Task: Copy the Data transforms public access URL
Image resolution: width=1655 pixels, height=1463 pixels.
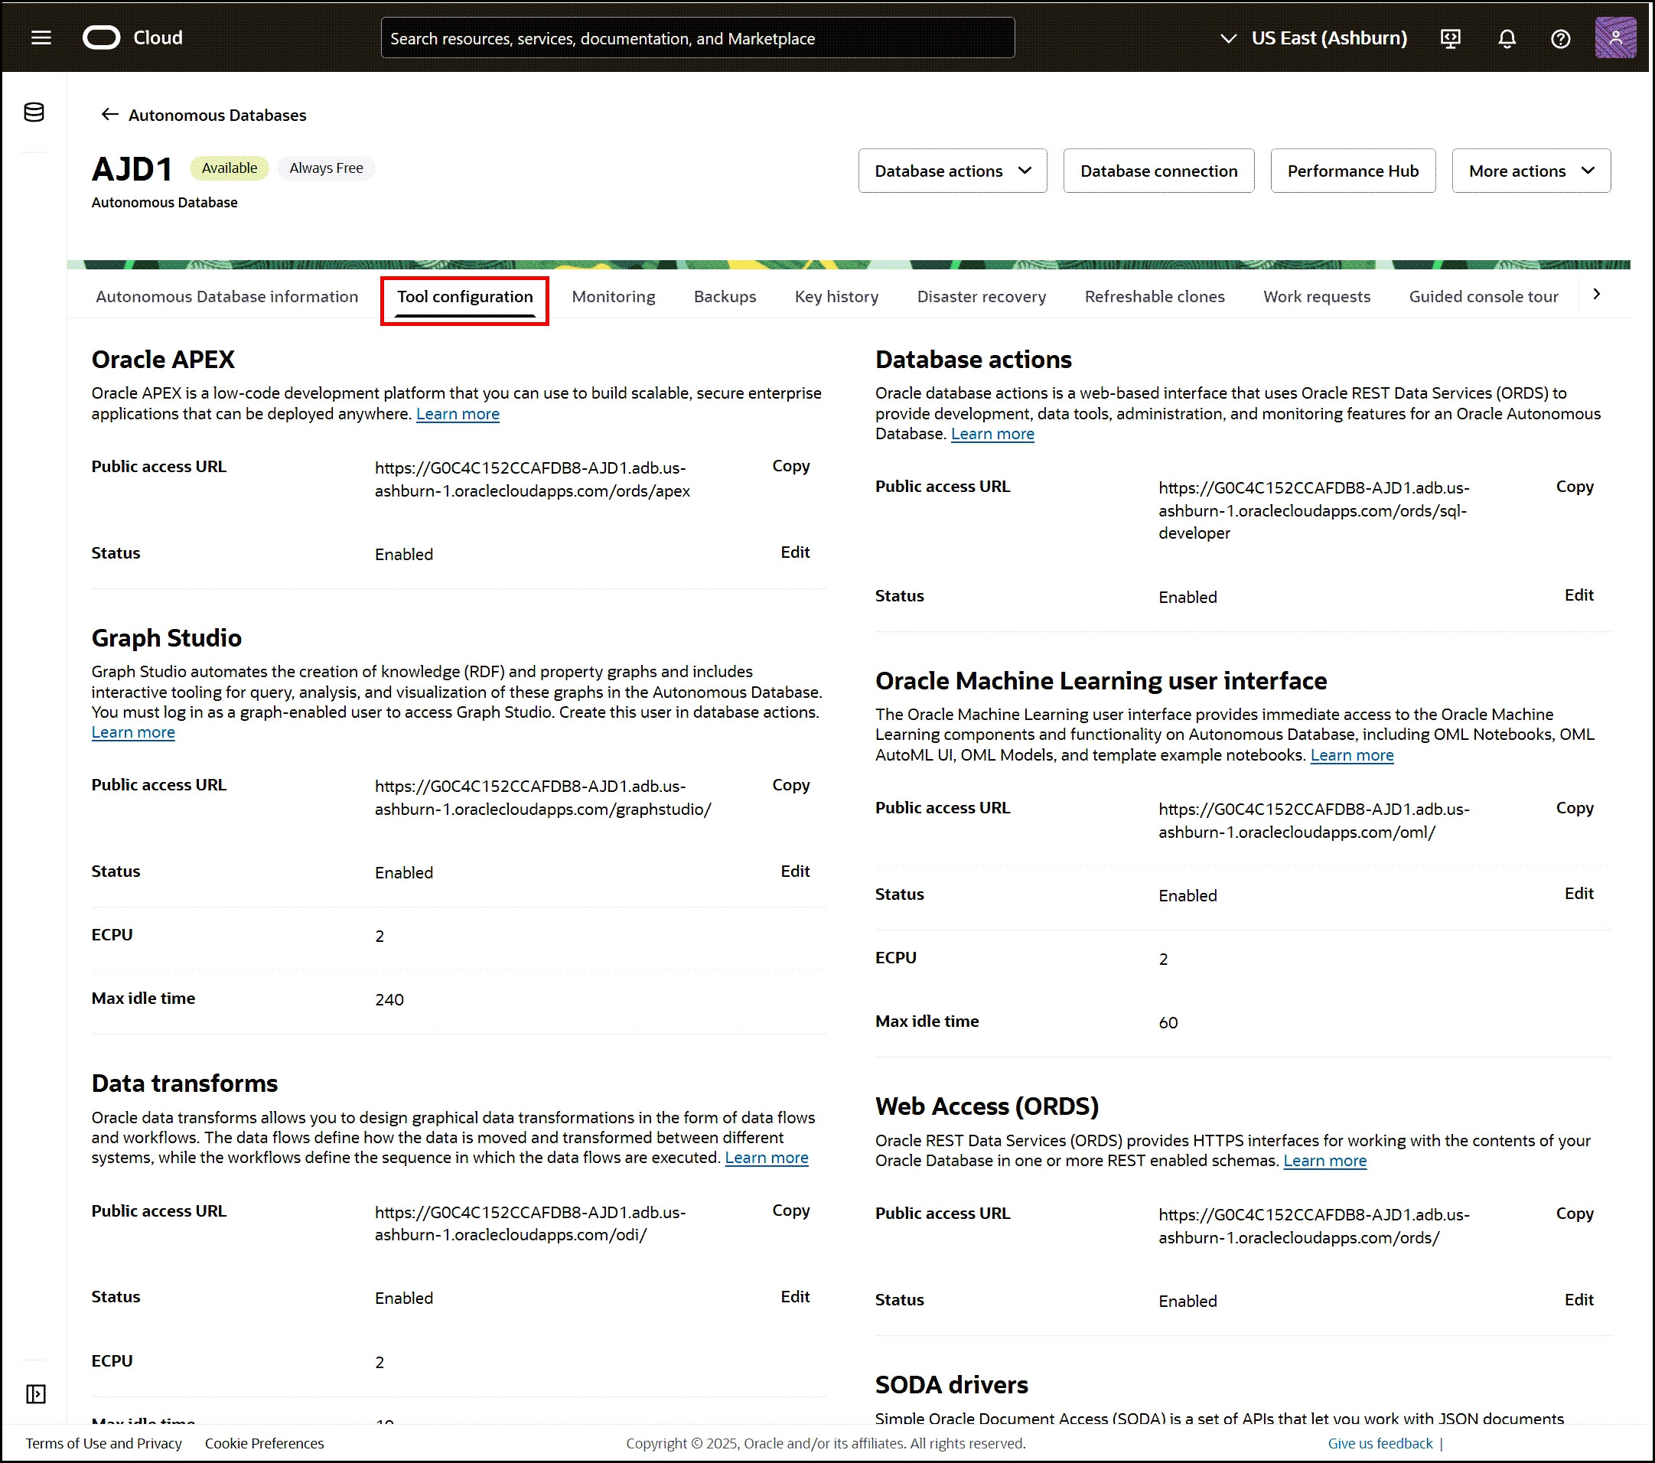Action: pos(790,1210)
